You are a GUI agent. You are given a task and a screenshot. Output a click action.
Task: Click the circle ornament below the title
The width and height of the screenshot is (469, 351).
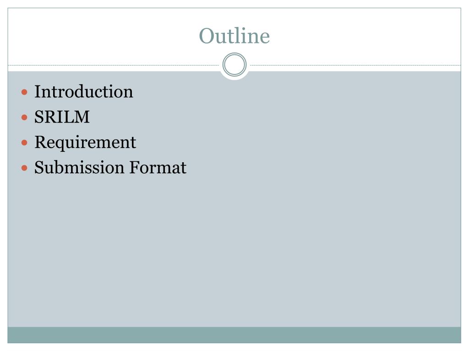pyautogui.click(x=234, y=64)
